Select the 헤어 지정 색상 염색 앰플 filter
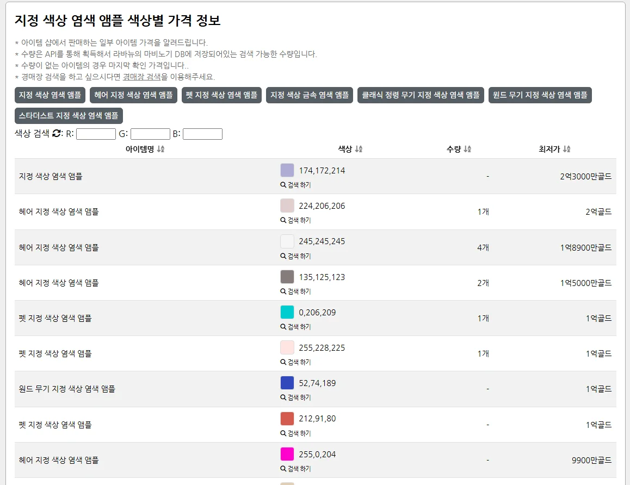Viewport: 630px width, 485px height. [x=133, y=95]
